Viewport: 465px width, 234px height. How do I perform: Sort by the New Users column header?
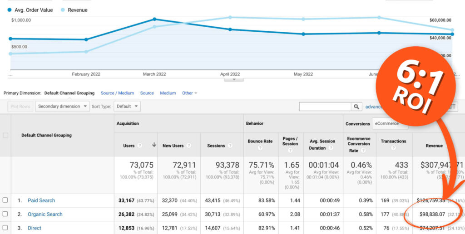click(x=173, y=146)
